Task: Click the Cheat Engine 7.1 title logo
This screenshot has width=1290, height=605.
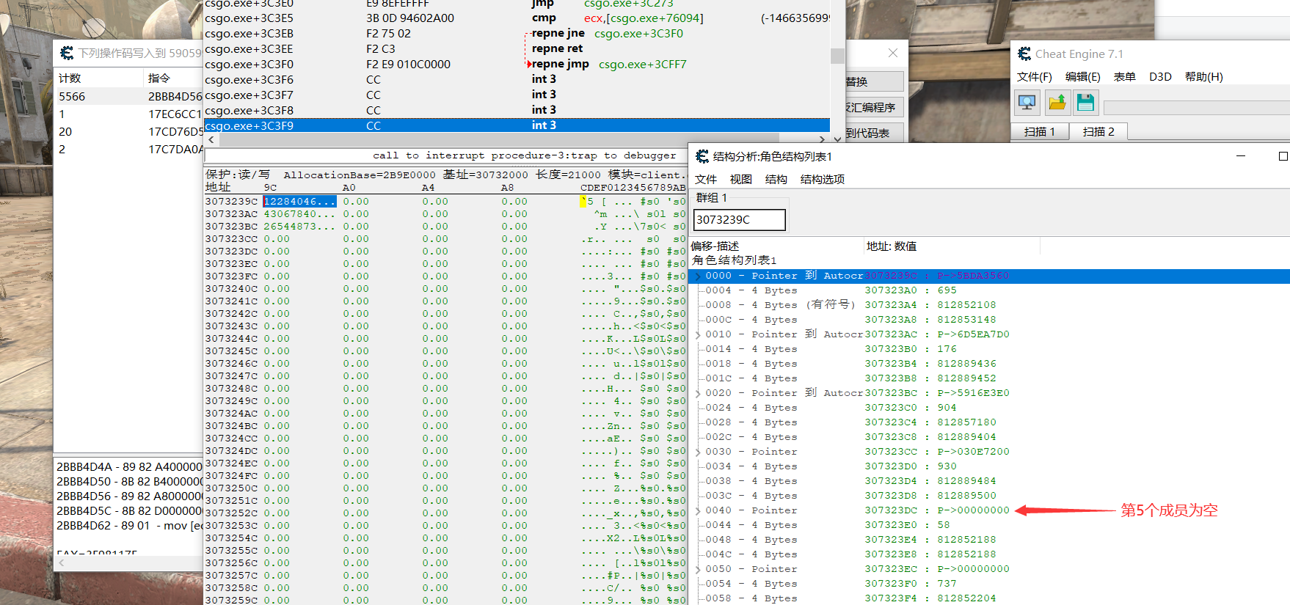Action: coord(1024,54)
